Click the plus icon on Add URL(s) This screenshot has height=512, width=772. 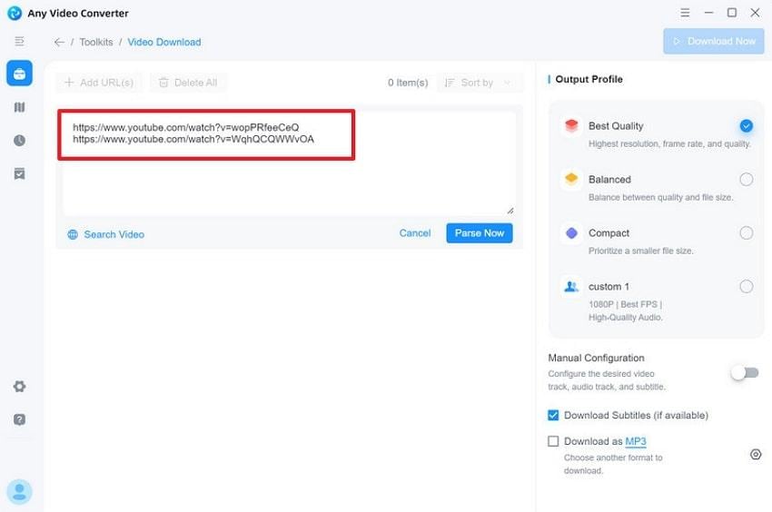(69, 83)
